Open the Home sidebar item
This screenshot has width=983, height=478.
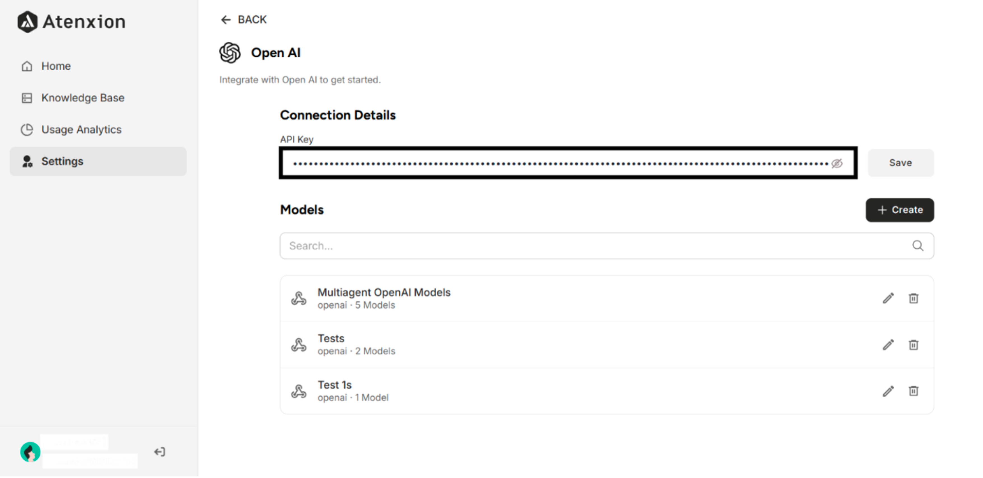coord(56,66)
